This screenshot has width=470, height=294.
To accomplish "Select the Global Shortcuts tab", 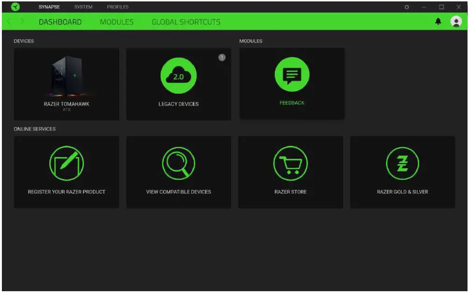I will pos(186,22).
